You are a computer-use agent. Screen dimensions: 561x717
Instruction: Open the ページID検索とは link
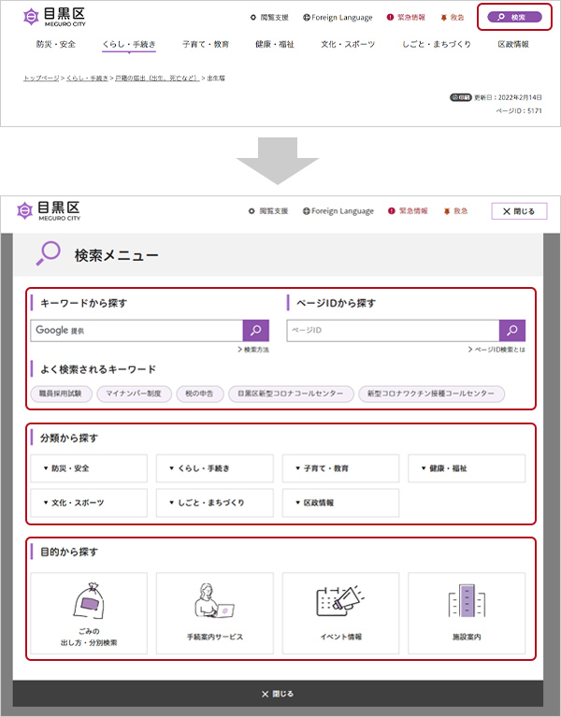497,349
